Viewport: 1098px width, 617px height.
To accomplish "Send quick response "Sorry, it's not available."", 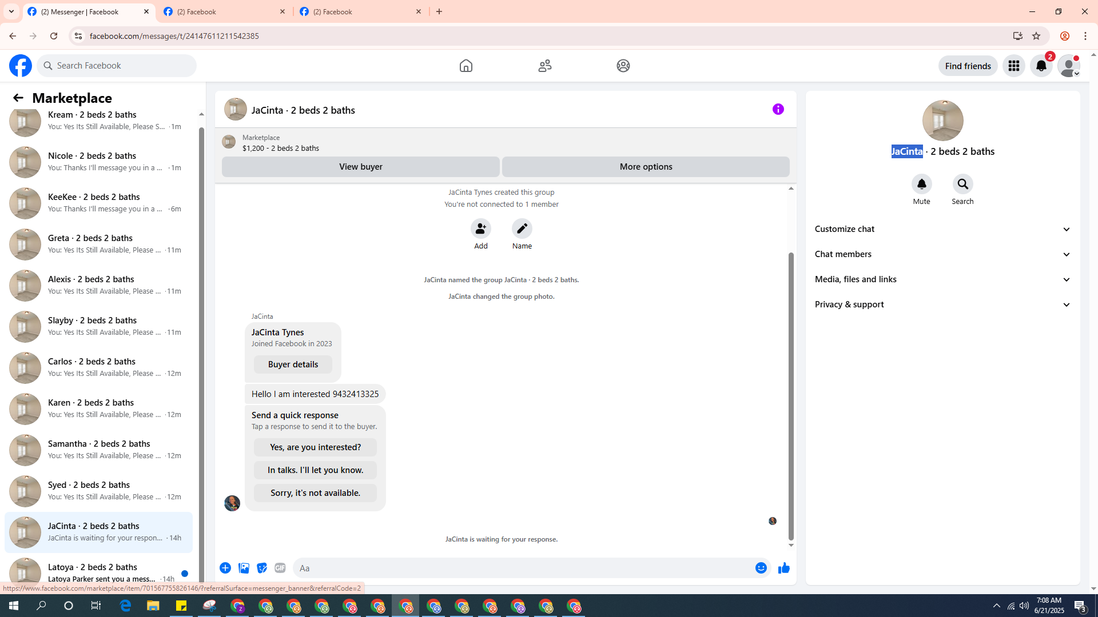I will tap(315, 493).
